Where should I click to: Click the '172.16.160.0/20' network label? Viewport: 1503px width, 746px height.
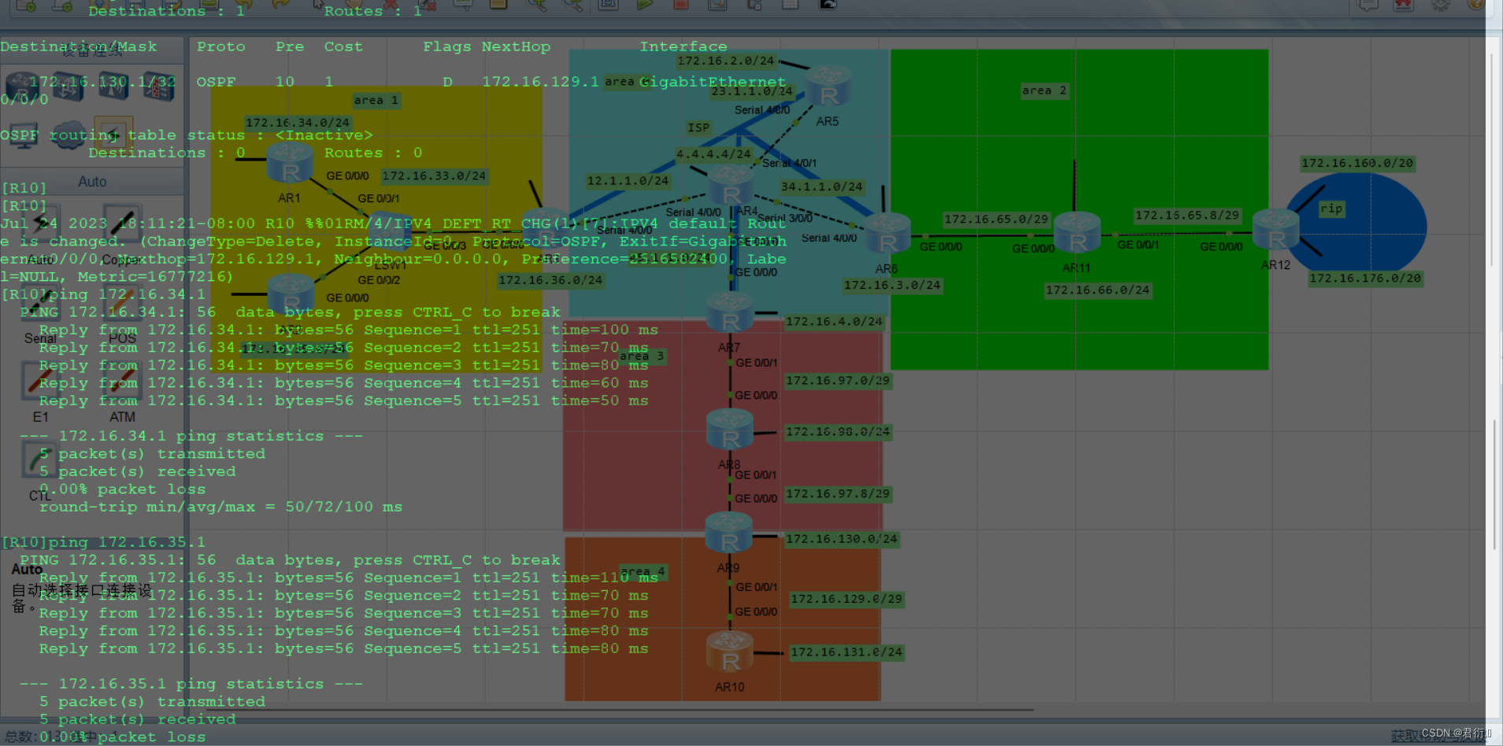[1358, 164]
